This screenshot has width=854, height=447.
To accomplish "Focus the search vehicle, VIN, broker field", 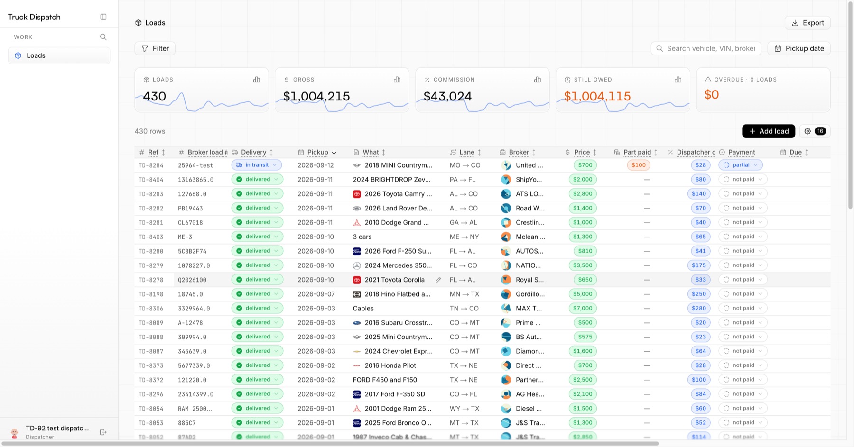I will click(706, 48).
